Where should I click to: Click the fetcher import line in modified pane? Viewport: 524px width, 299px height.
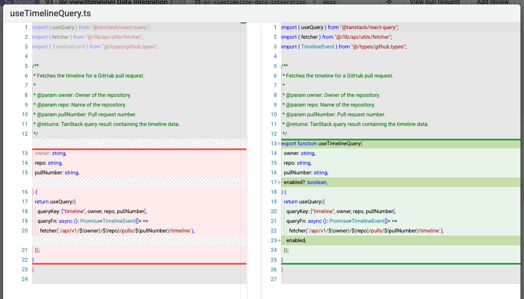[337, 37]
